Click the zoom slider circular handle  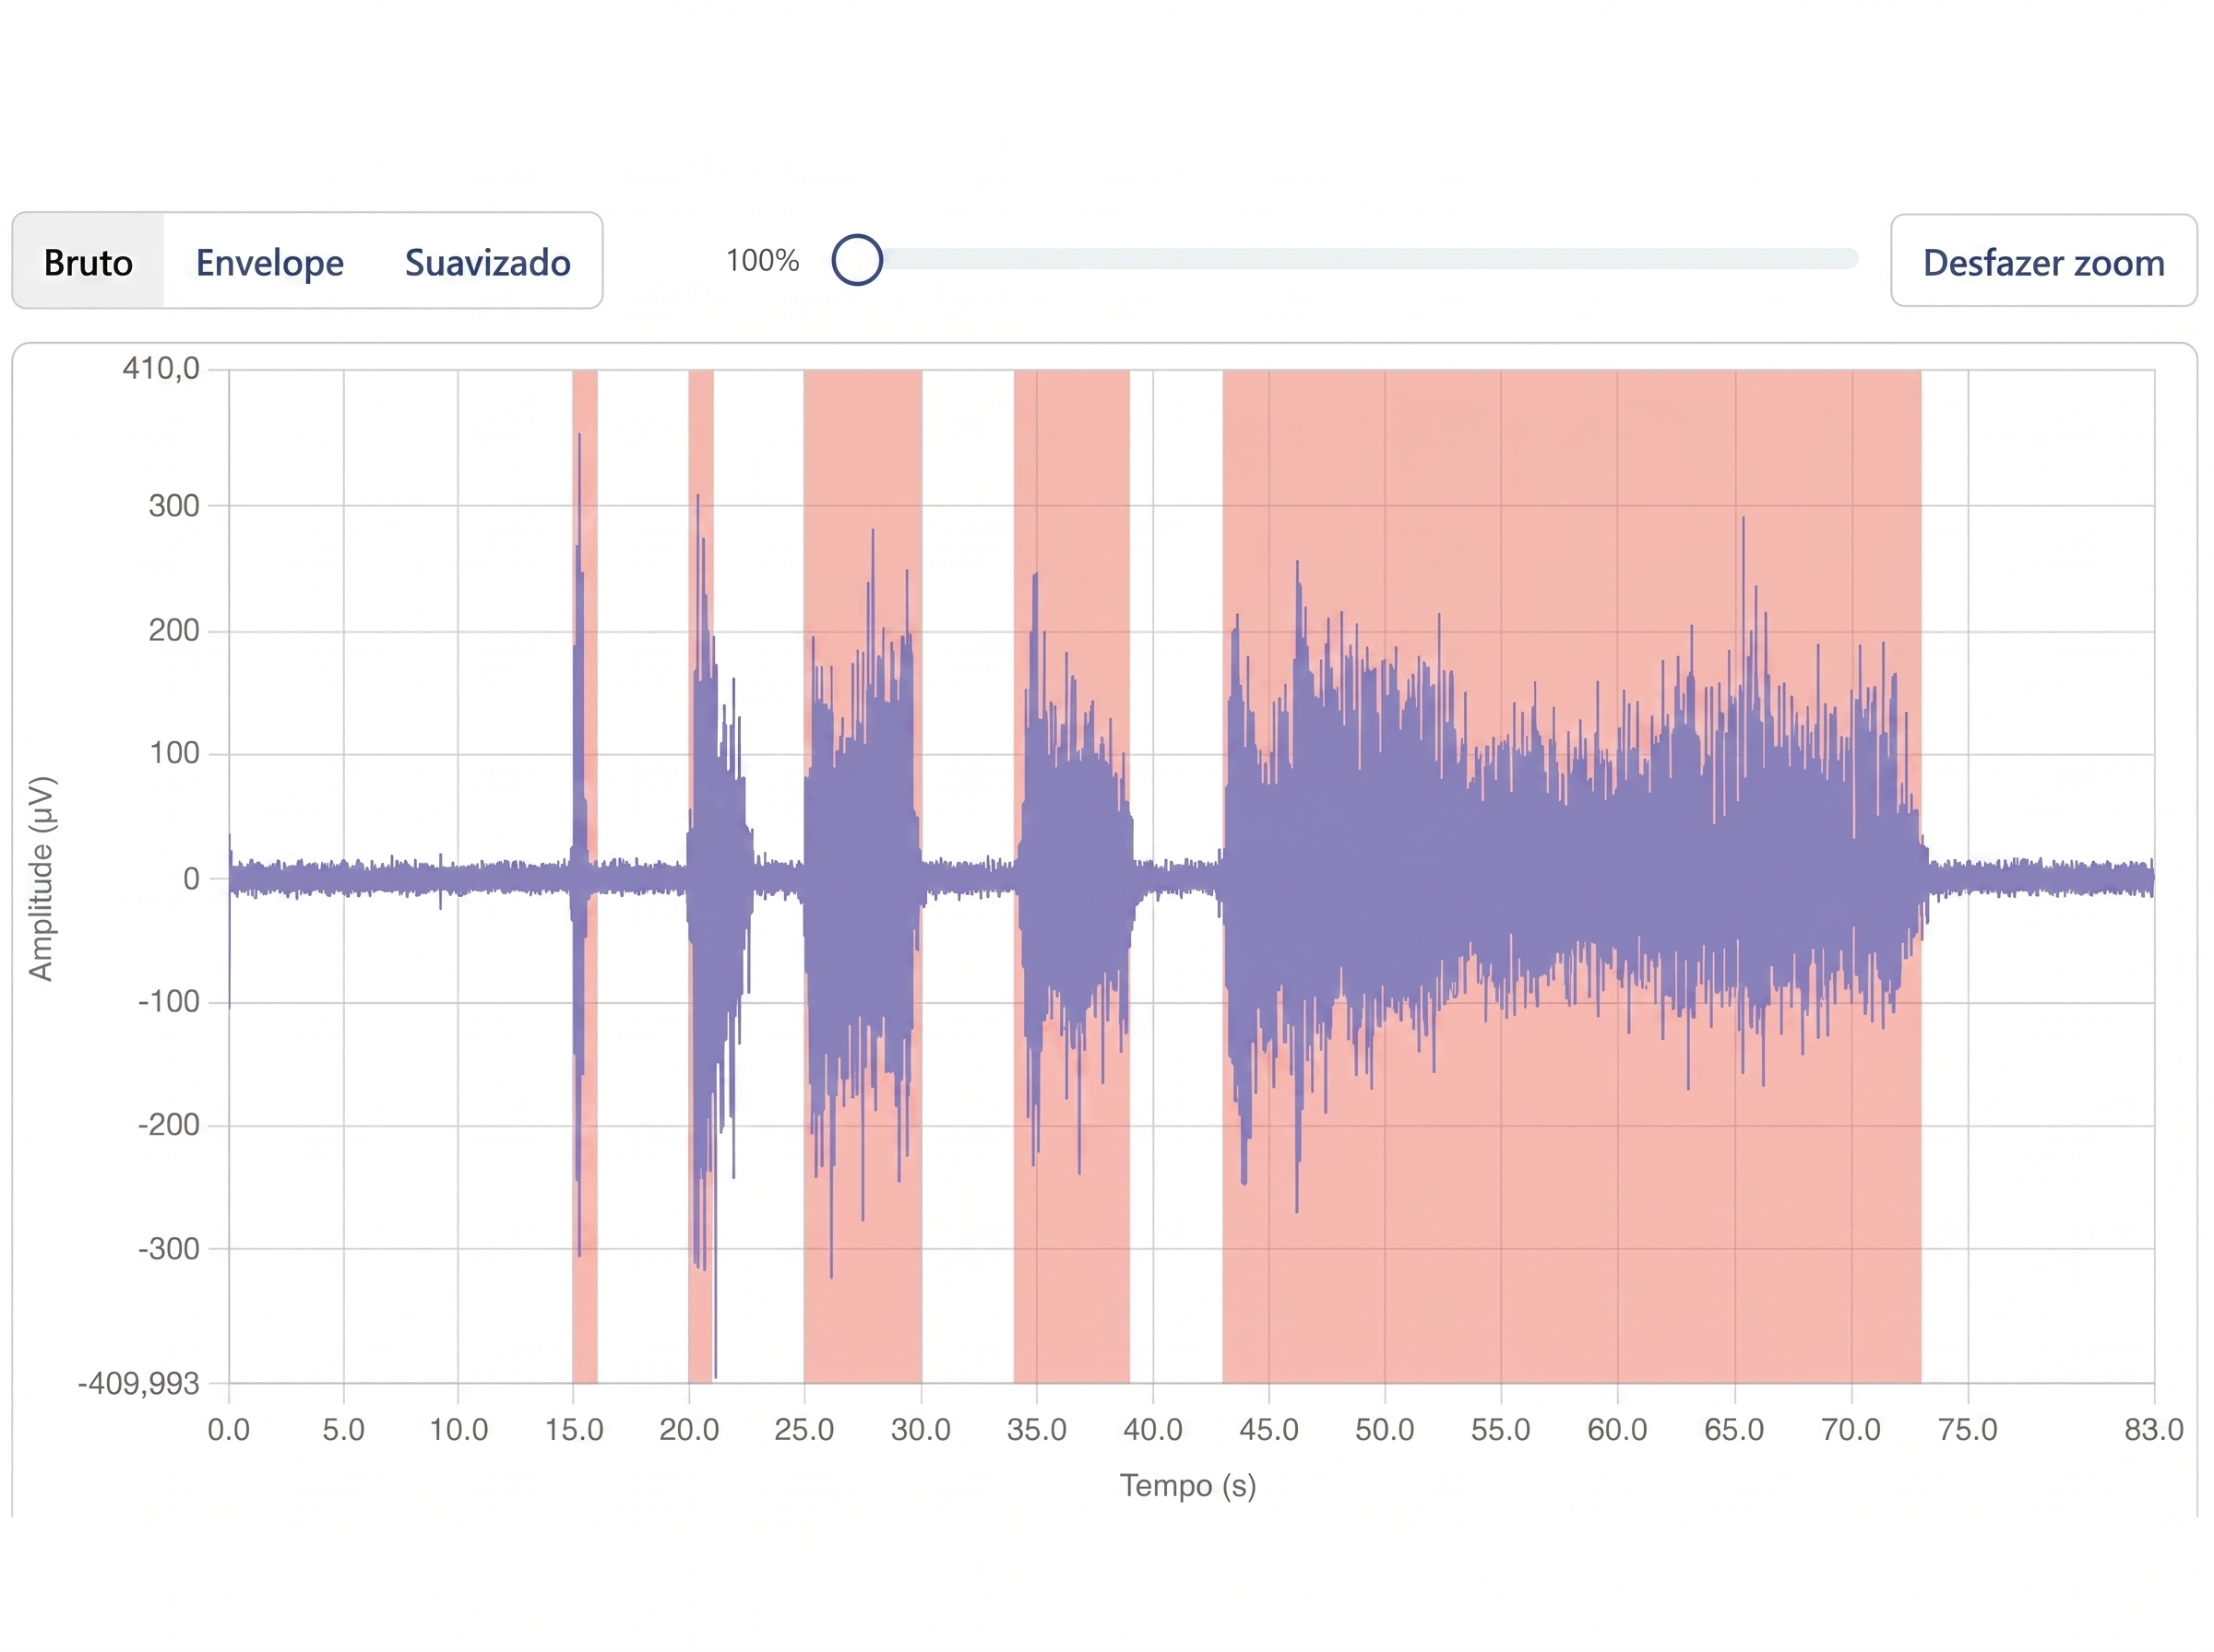(856, 260)
